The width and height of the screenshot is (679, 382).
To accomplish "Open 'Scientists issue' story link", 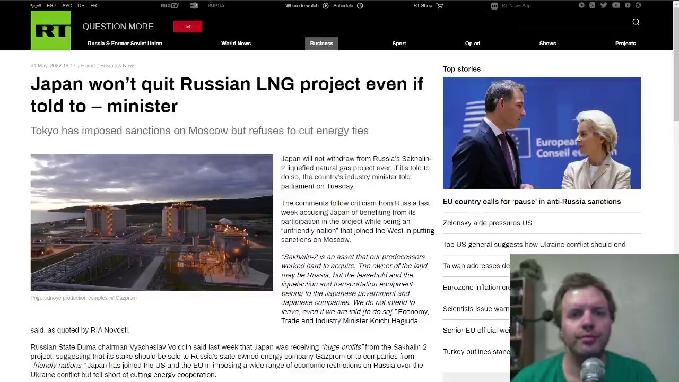I will pos(476,309).
